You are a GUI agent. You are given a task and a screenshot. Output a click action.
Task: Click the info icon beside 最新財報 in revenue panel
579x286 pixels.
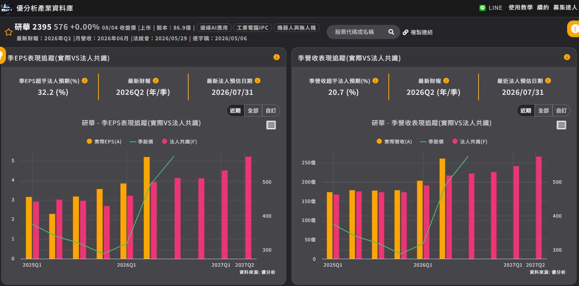coord(446,81)
